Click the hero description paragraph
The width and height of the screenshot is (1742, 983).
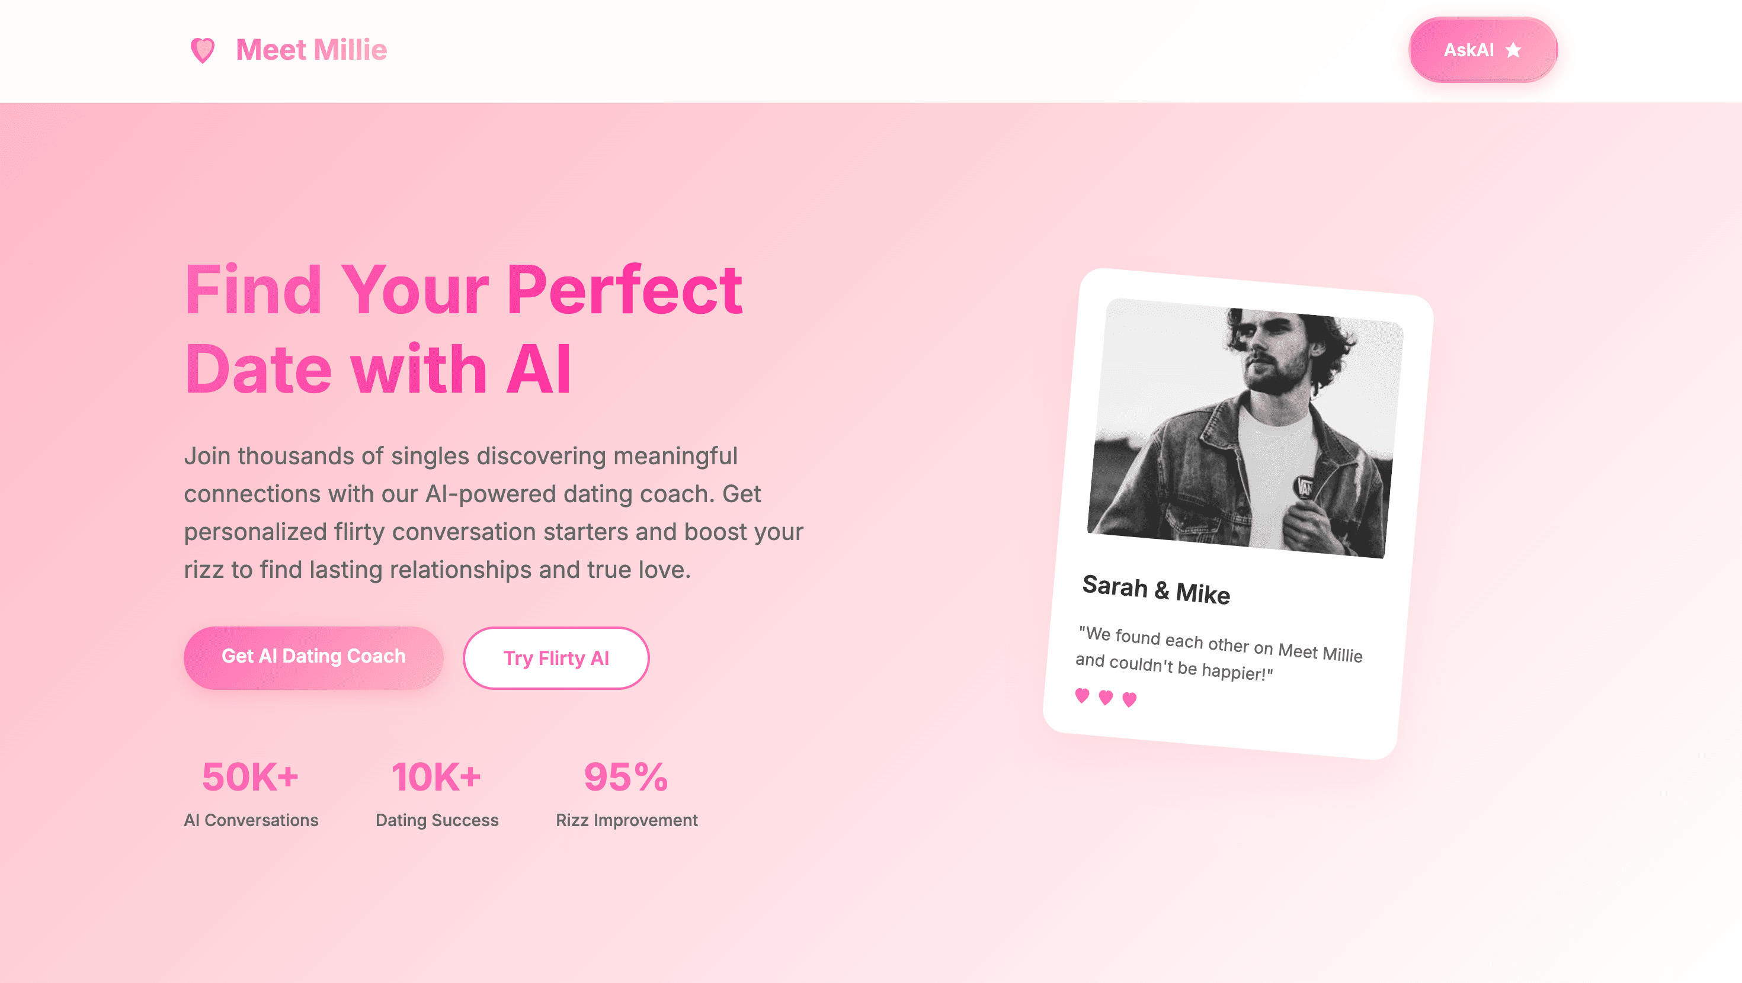[494, 512]
